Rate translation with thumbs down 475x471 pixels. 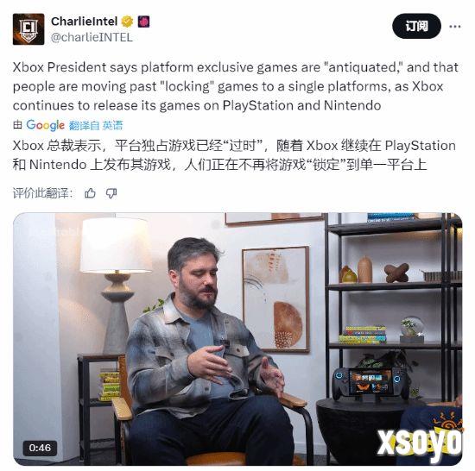(x=111, y=193)
